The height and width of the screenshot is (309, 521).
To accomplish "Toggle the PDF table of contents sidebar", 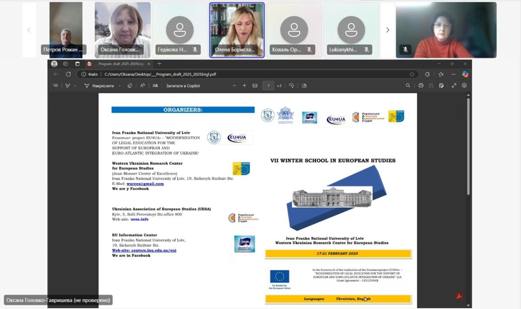I will [x=55, y=86].
